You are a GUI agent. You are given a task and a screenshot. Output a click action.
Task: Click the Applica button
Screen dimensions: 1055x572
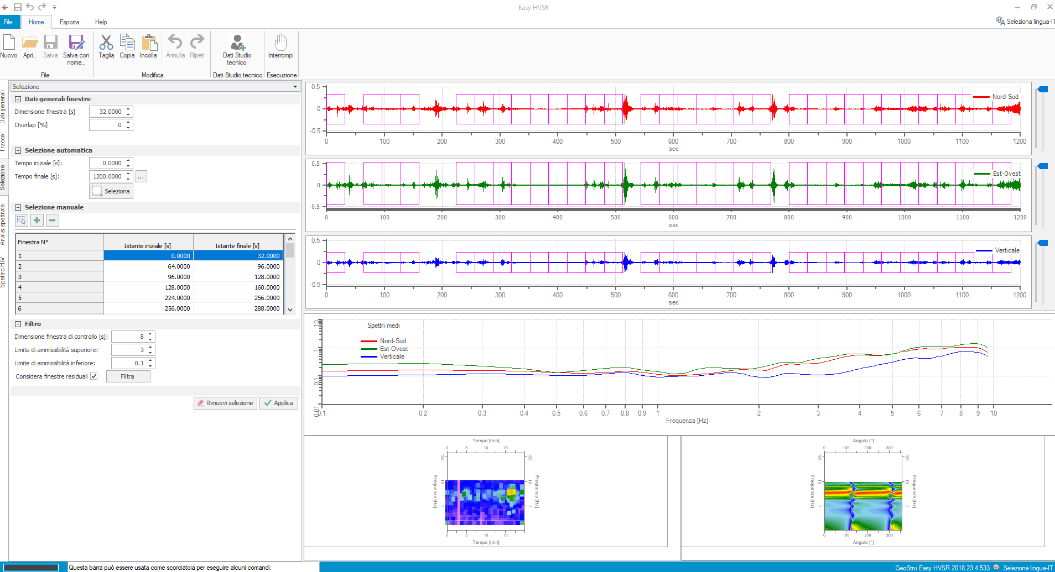tap(279, 403)
